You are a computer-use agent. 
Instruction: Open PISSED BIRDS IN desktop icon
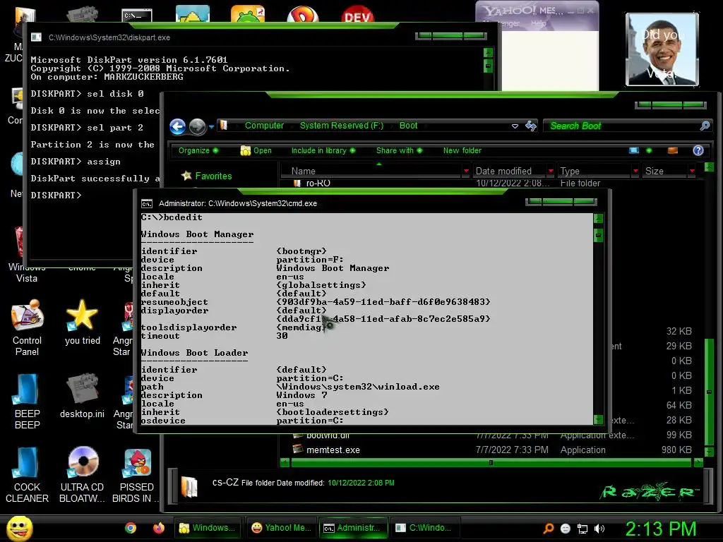pos(136,475)
